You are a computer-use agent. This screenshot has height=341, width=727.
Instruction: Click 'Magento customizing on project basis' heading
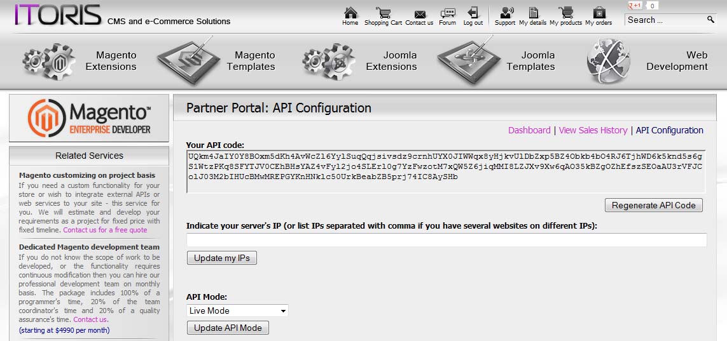[87, 175]
